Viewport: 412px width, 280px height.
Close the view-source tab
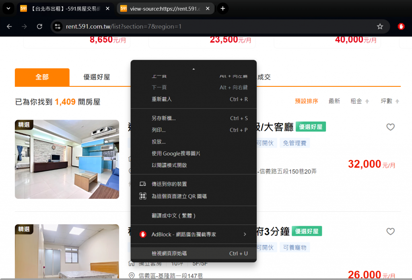pos(208,9)
